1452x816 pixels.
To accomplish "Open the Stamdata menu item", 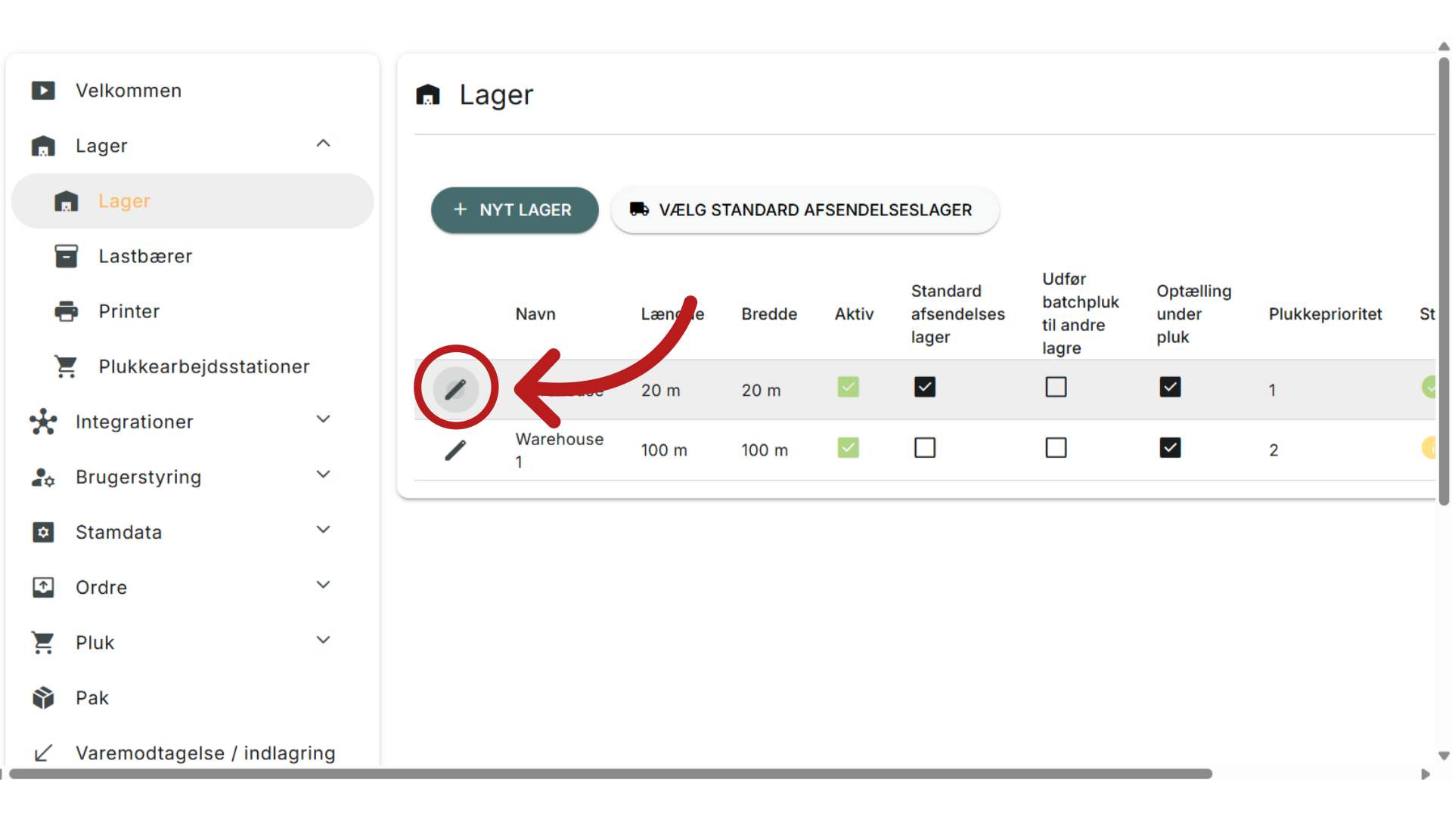I will [119, 532].
